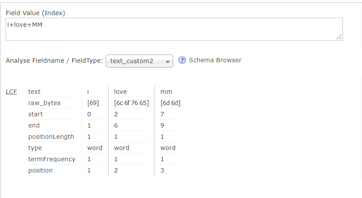The image size is (362, 198).
Task: Click the blue help question mark icon
Action: pyautogui.click(x=182, y=60)
